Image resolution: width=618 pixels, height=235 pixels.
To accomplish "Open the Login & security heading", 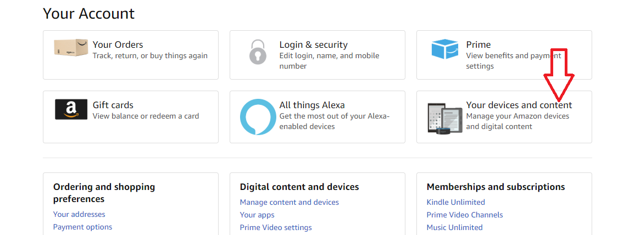I will [x=313, y=44].
